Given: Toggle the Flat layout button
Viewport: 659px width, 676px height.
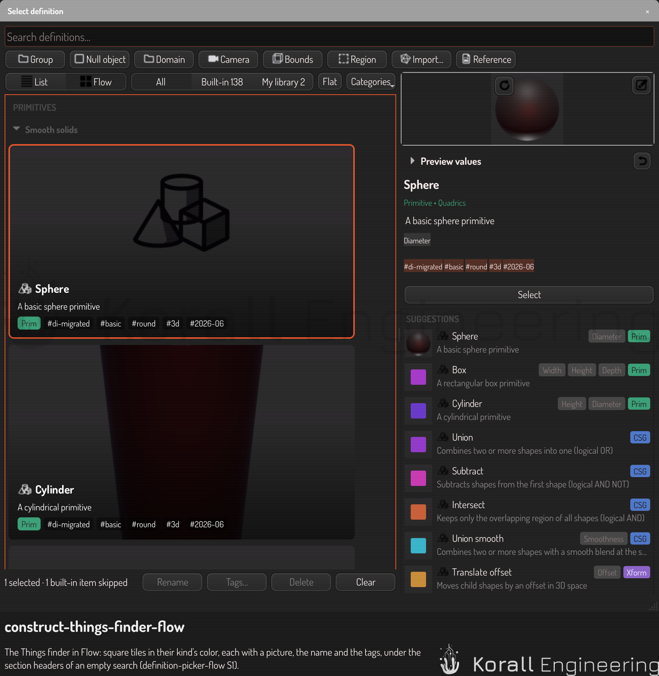Looking at the screenshot, I should (329, 82).
